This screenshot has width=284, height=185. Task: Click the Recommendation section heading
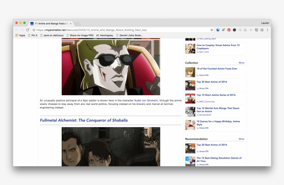click(196, 139)
